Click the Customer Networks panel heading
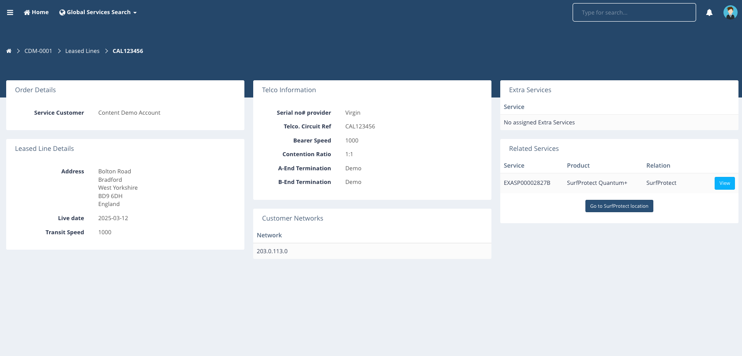This screenshot has height=356, width=742. pyautogui.click(x=292, y=218)
